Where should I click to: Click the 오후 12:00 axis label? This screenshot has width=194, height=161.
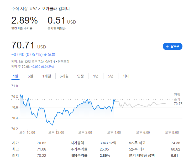56,133
